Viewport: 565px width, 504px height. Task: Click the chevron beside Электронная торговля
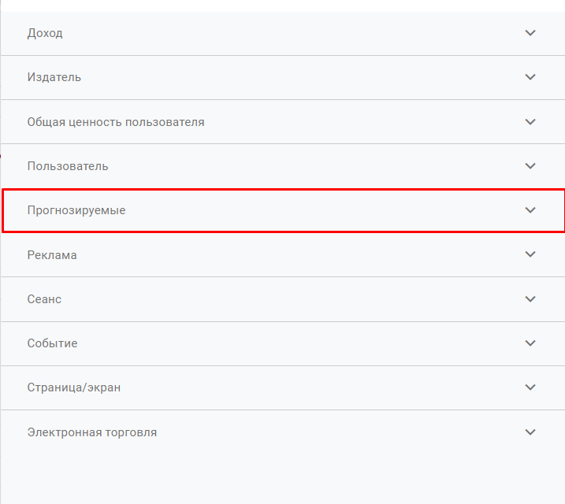pos(530,432)
